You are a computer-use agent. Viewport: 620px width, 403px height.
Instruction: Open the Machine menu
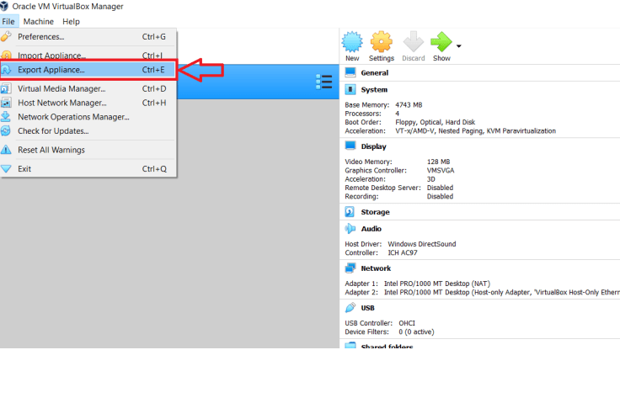pos(38,21)
